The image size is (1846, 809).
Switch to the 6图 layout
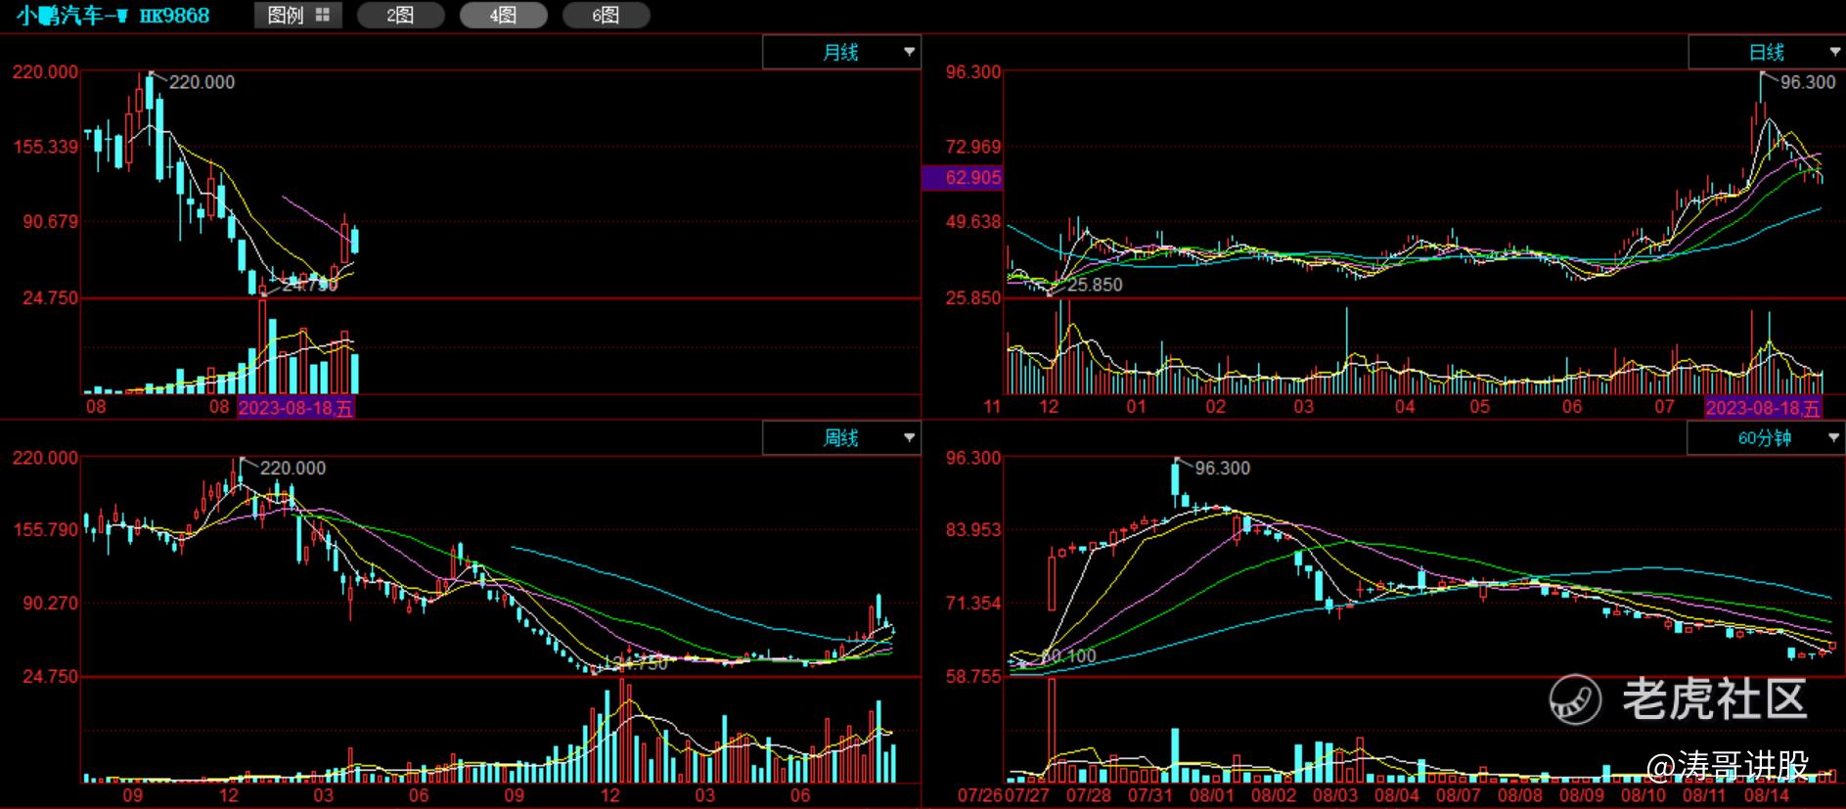(x=606, y=16)
